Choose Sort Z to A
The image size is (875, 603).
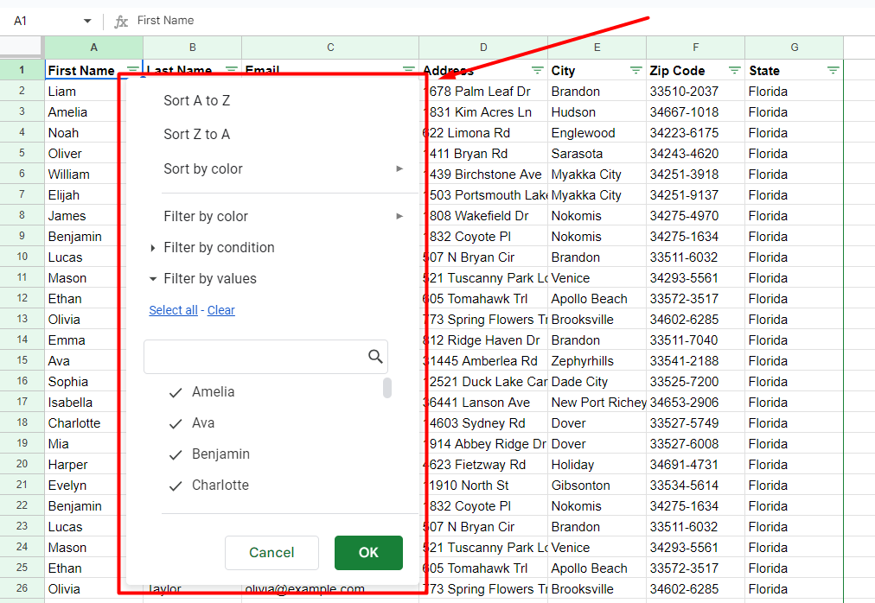(x=196, y=134)
